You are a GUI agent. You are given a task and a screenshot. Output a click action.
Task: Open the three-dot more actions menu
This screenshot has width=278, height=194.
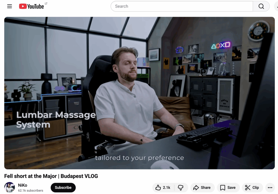[270, 187]
